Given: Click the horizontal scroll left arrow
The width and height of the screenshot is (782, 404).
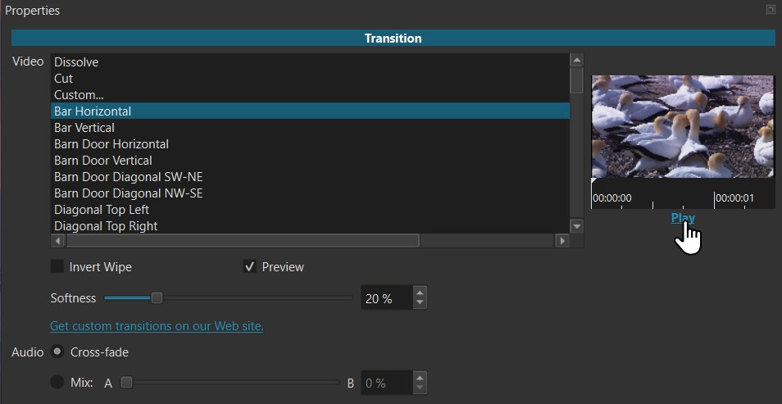Looking at the screenshot, I should [57, 241].
